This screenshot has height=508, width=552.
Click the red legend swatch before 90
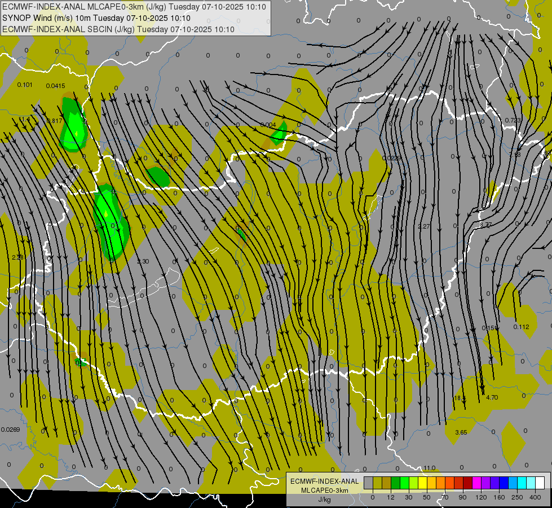[x=459, y=483]
